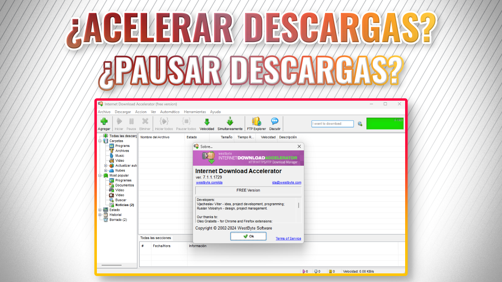502x282 pixels.
Task: Sort by Nombre del Archivo column
Action: 161,137
